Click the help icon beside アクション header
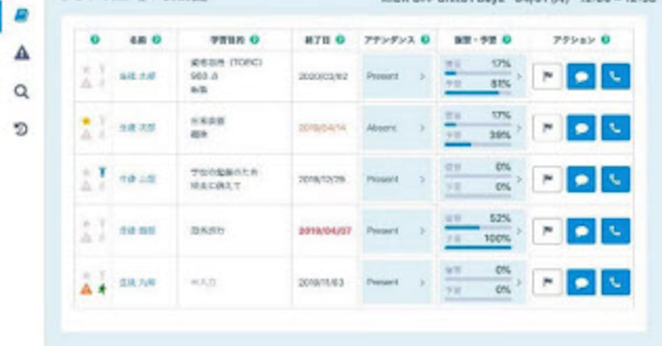The image size is (662, 346). pyautogui.click(x=605, y=40)
